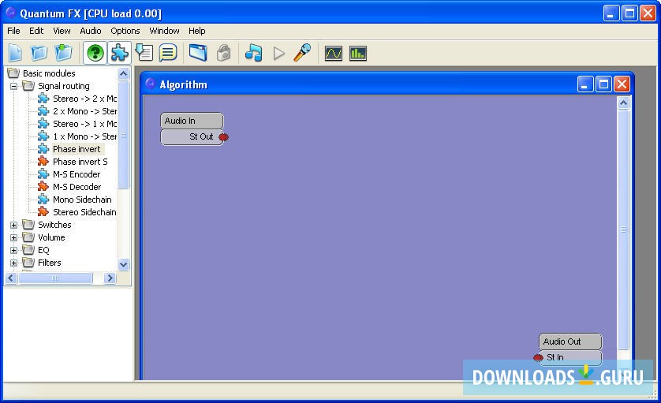Collapse the Signal routing folder

[x=14, y=86]
